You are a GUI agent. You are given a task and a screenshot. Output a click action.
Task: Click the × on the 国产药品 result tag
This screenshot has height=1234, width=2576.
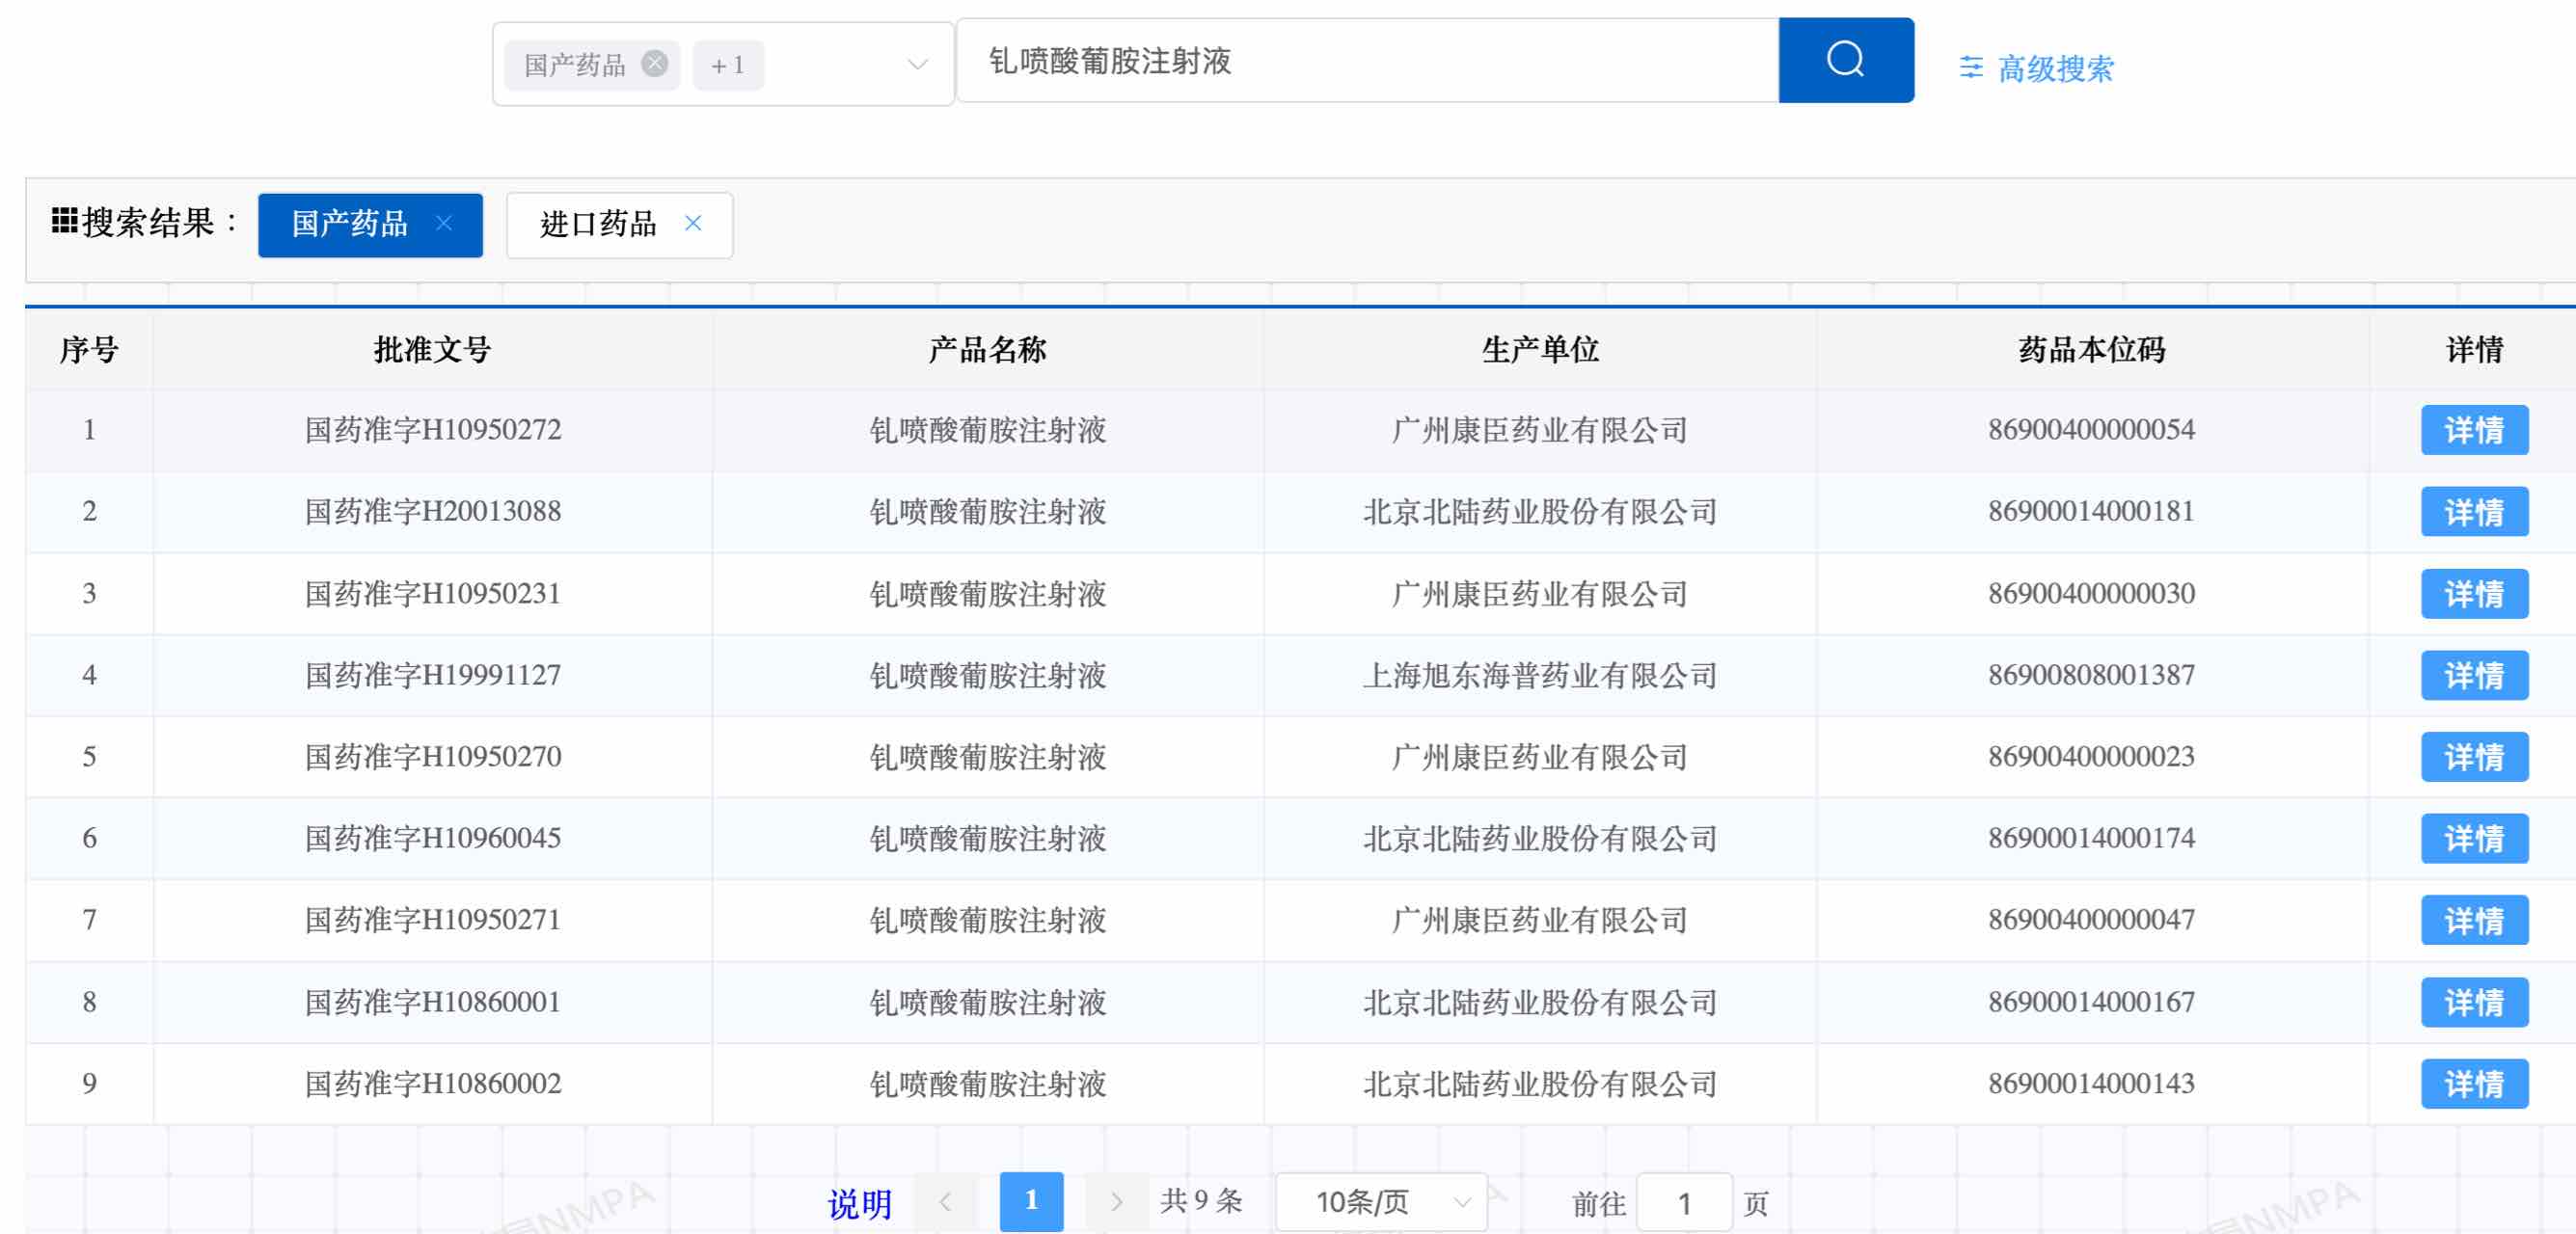click(x=449, y=224)
